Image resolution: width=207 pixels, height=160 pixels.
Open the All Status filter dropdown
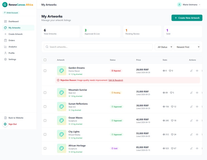pyautogui.click(x=164, y=47)
